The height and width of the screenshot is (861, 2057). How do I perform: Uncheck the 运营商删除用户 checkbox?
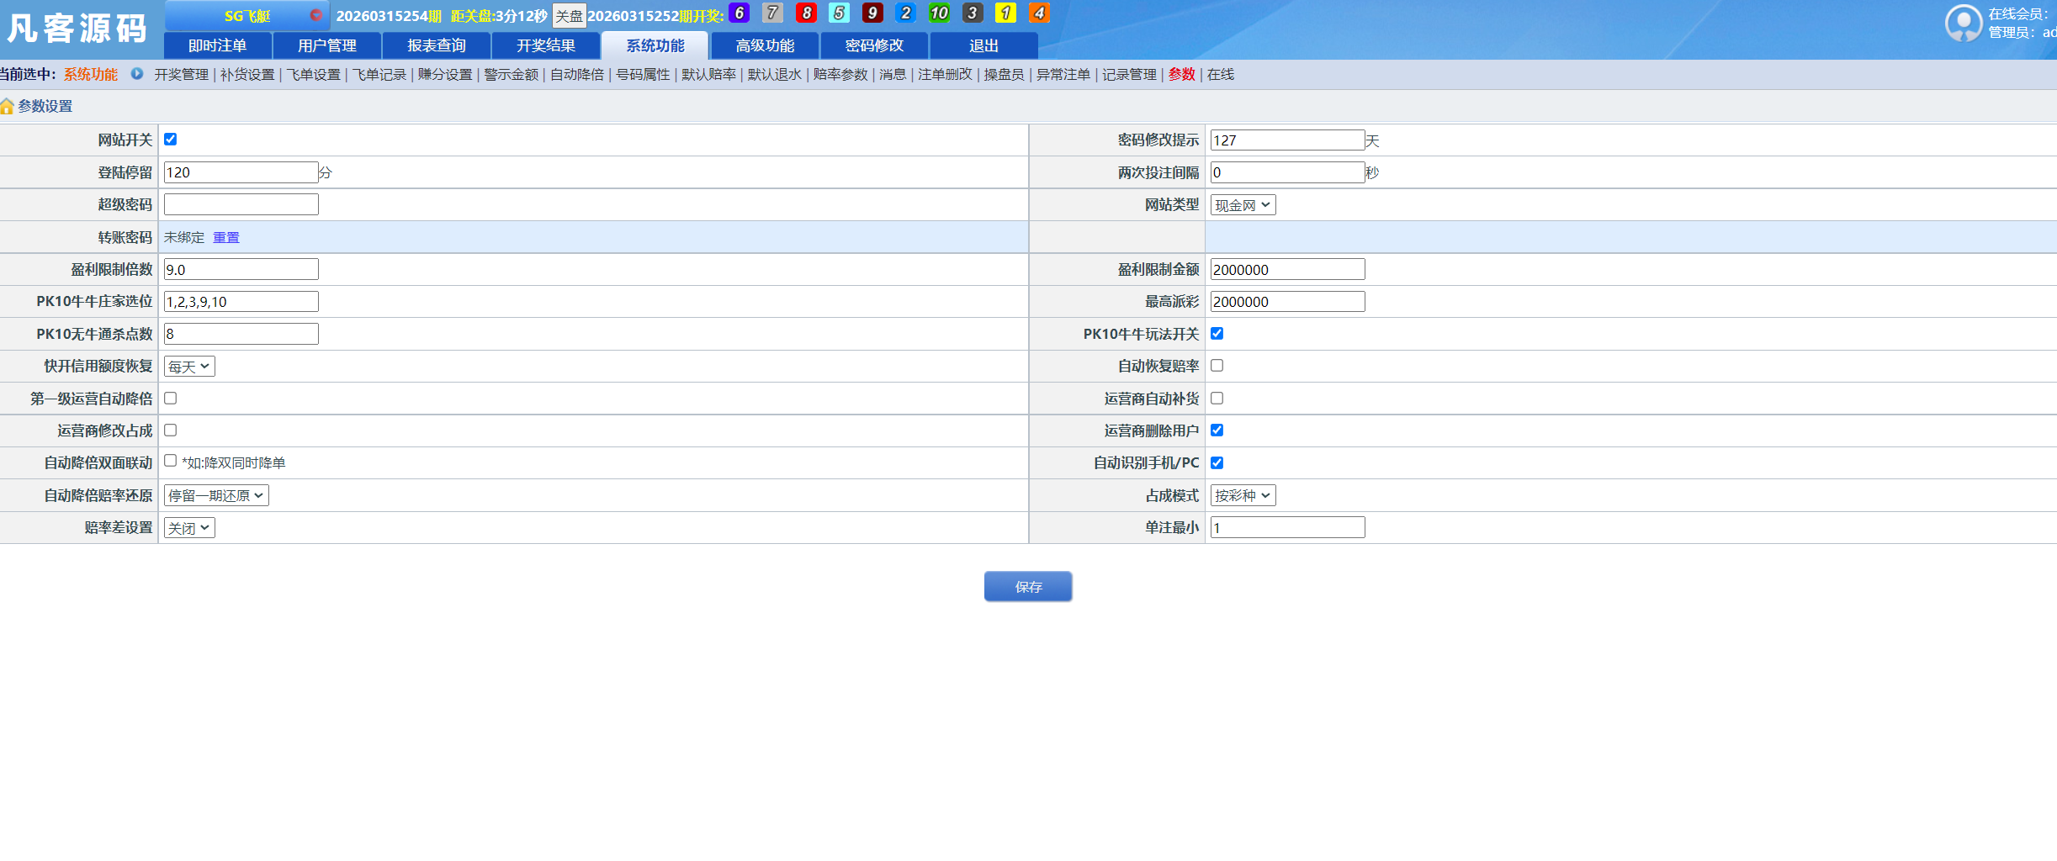pyautogui.click(x=1217, y=430)
